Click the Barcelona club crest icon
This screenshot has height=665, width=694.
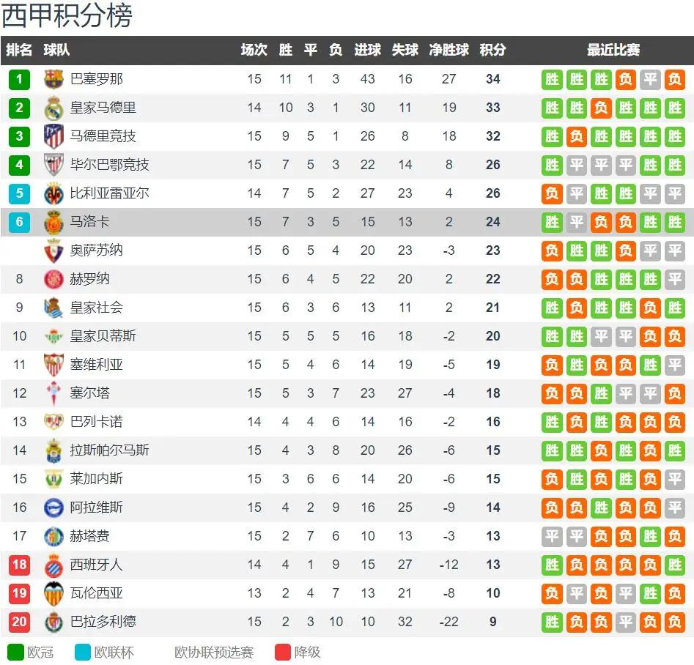tap(53, 79)
